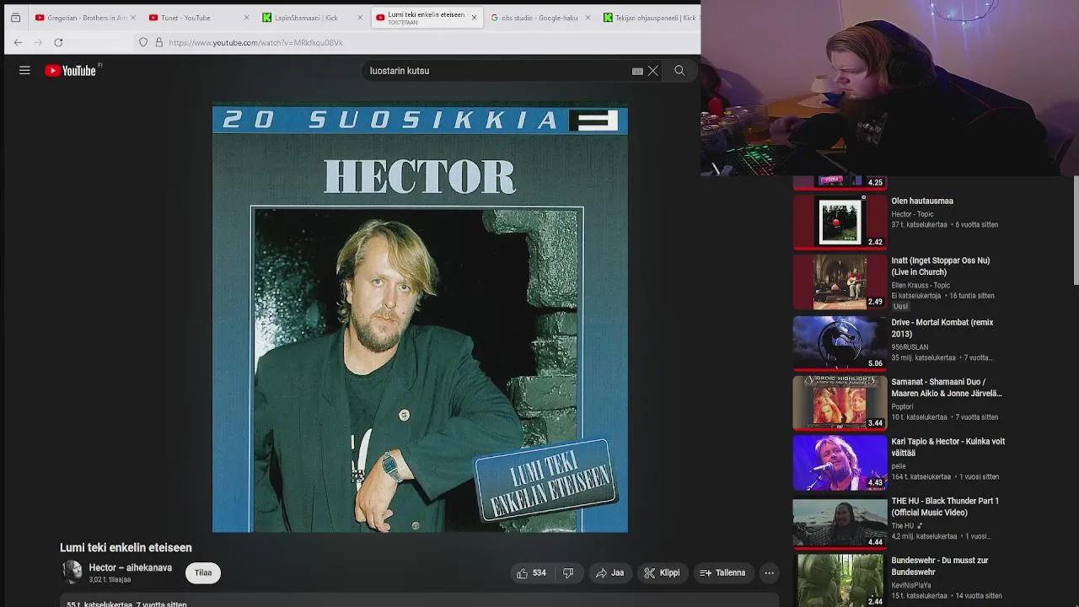The image size is (1079, 607).
Task: Open Kari Tapio & Hector title link
Action: coord(948,448)
